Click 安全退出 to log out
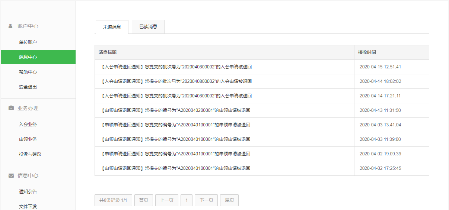The height and width of the screenshot is (210, 449). 28,87
